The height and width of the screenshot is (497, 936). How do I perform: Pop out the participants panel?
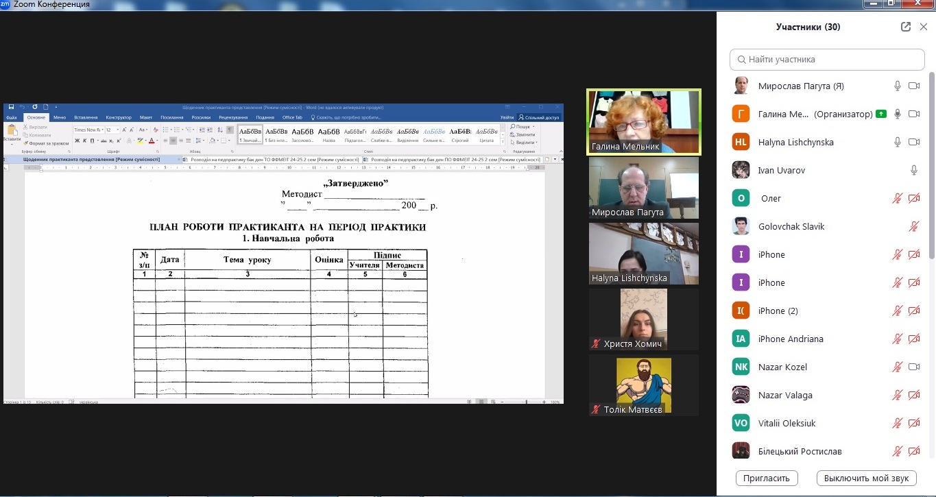point(906,27)
